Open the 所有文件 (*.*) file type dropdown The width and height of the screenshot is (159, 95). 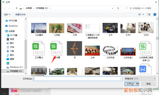[x=140, y=79]
